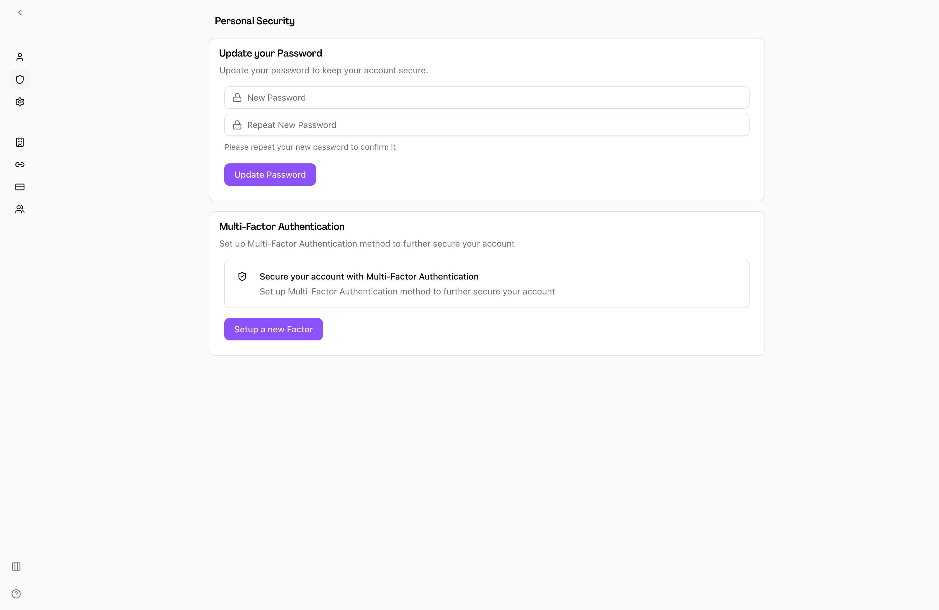
Task: Open the personal profile user icon
Action: click(x=20, y=57)
